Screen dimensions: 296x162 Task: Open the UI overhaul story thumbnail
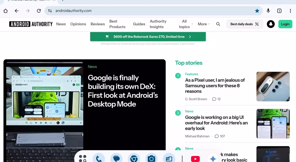click(x=273, y=124)
